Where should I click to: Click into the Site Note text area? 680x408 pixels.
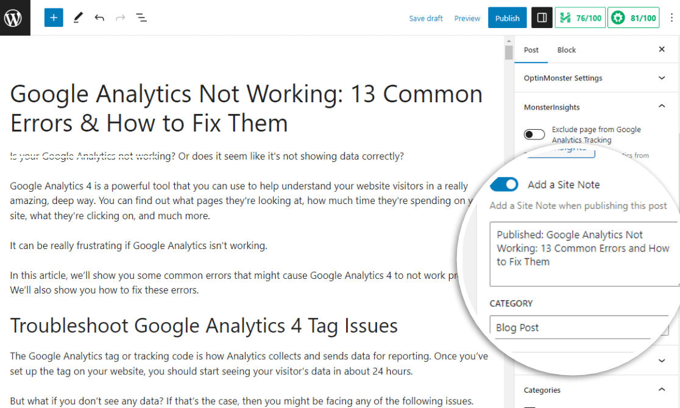coord(583,254)
